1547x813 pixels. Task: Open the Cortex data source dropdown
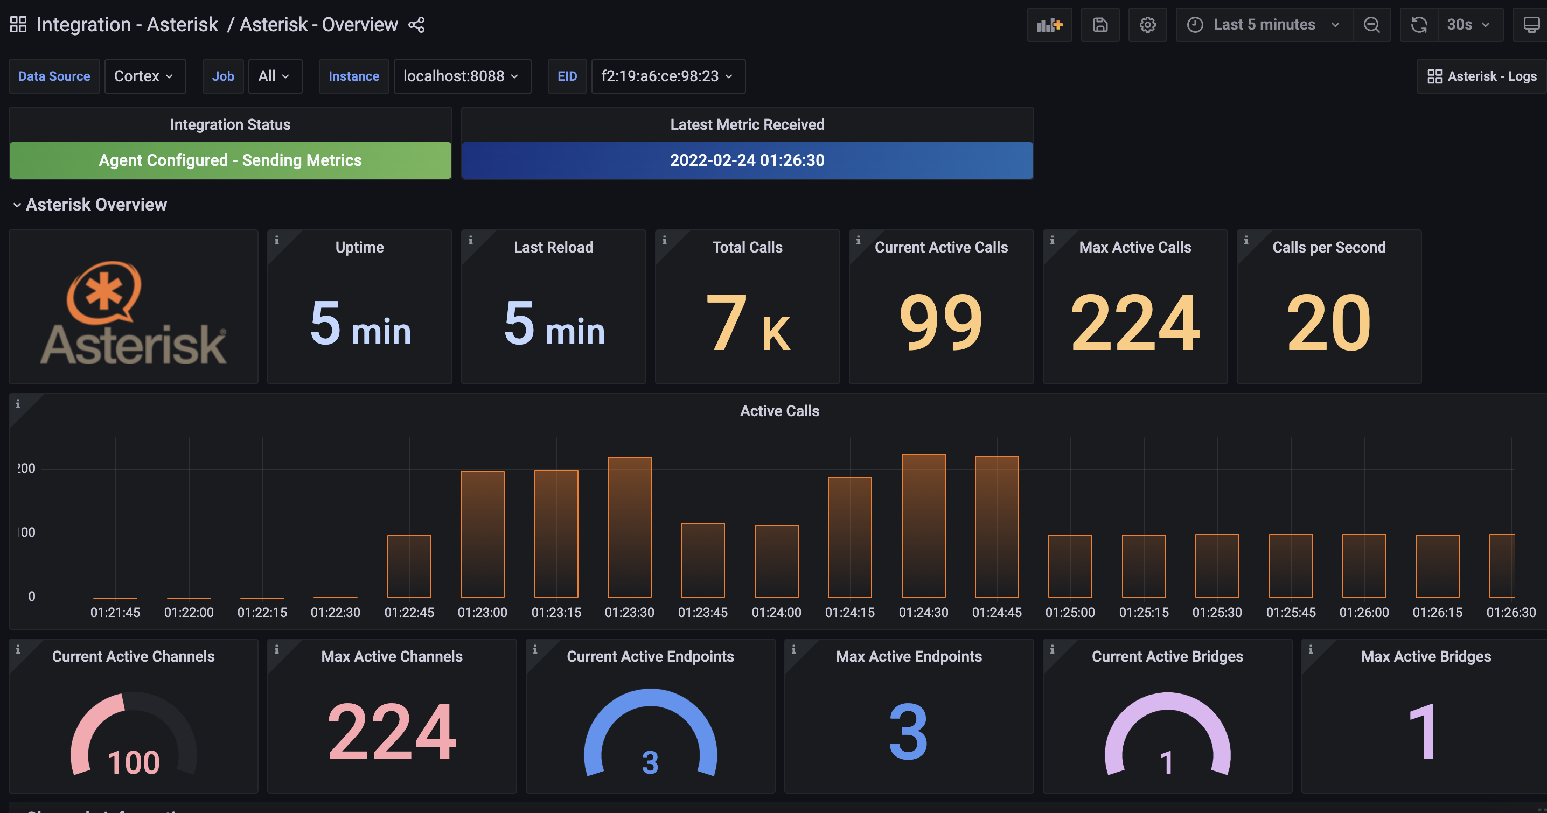(144, 76)
